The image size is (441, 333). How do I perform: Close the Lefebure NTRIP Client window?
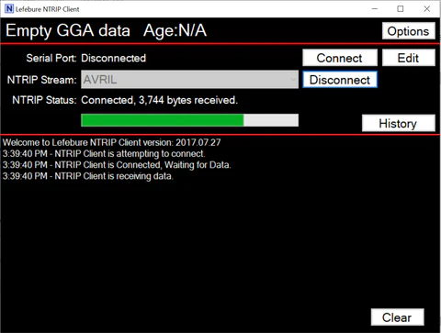[x=427, y=9]
